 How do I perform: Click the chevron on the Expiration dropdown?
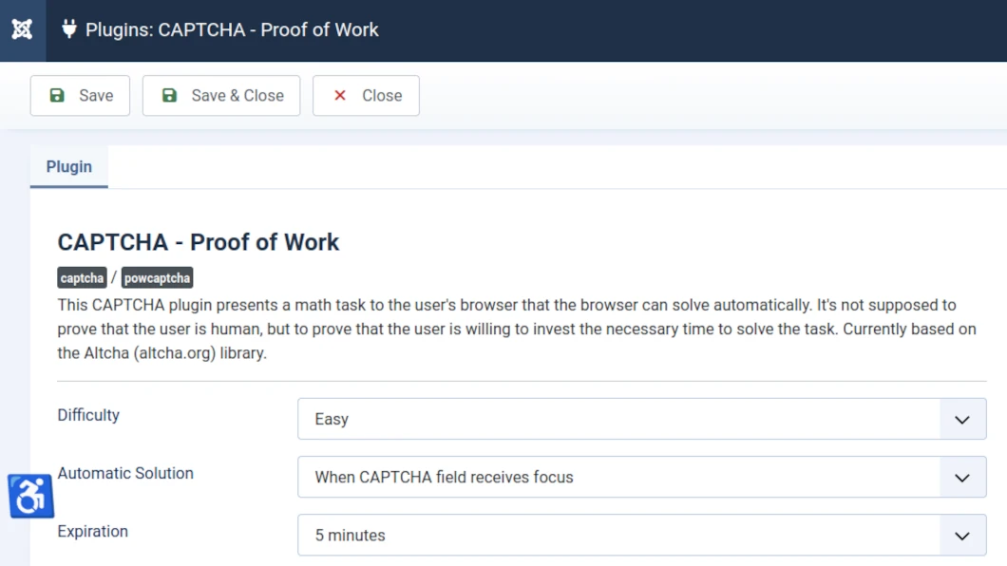pyautogui.click(x=961, y=536)
